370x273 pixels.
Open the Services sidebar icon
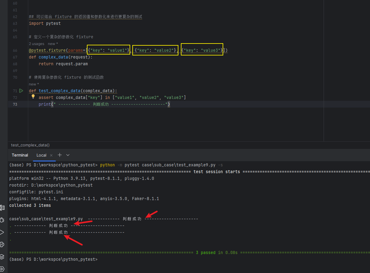(2, 269)
